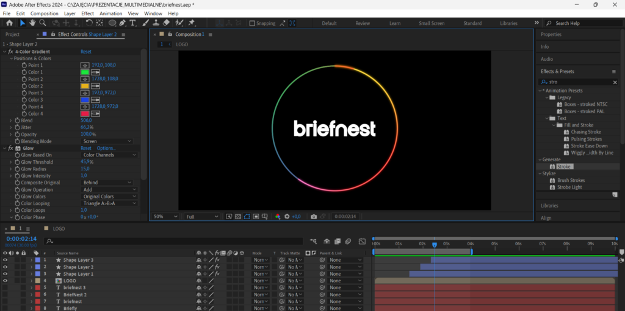The width and height of the screenshot is (625, 311).
Task: Click the Home icon in the toolbar
Action: pos(9,23)
